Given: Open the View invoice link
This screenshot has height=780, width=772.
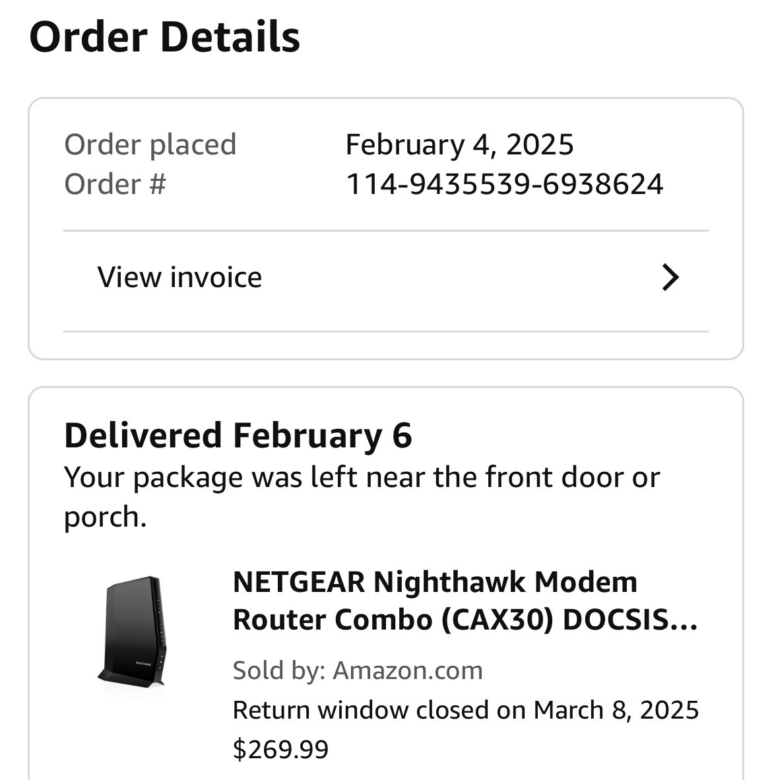Looking at the screenshot, I should pyautogui.click(x=179, y=277).
